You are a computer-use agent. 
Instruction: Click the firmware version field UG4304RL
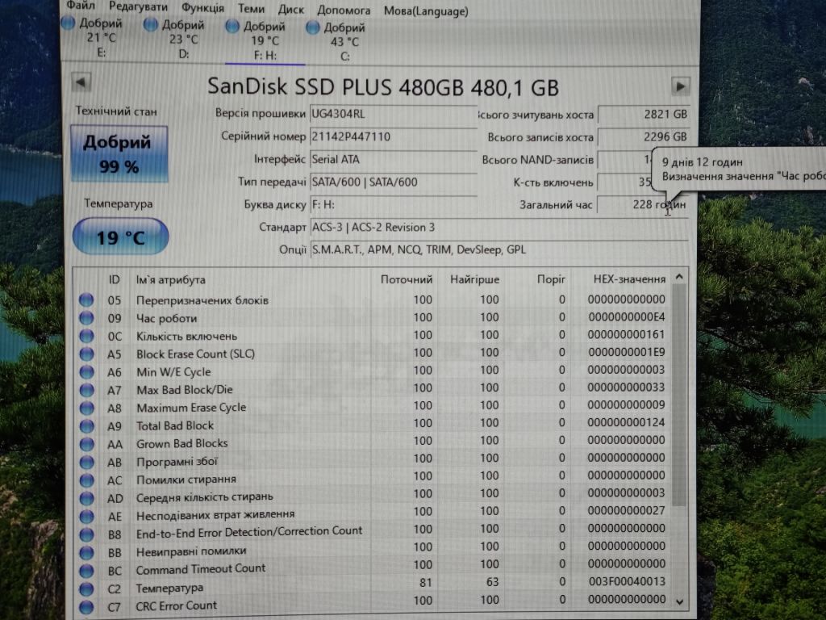[393, 114]
